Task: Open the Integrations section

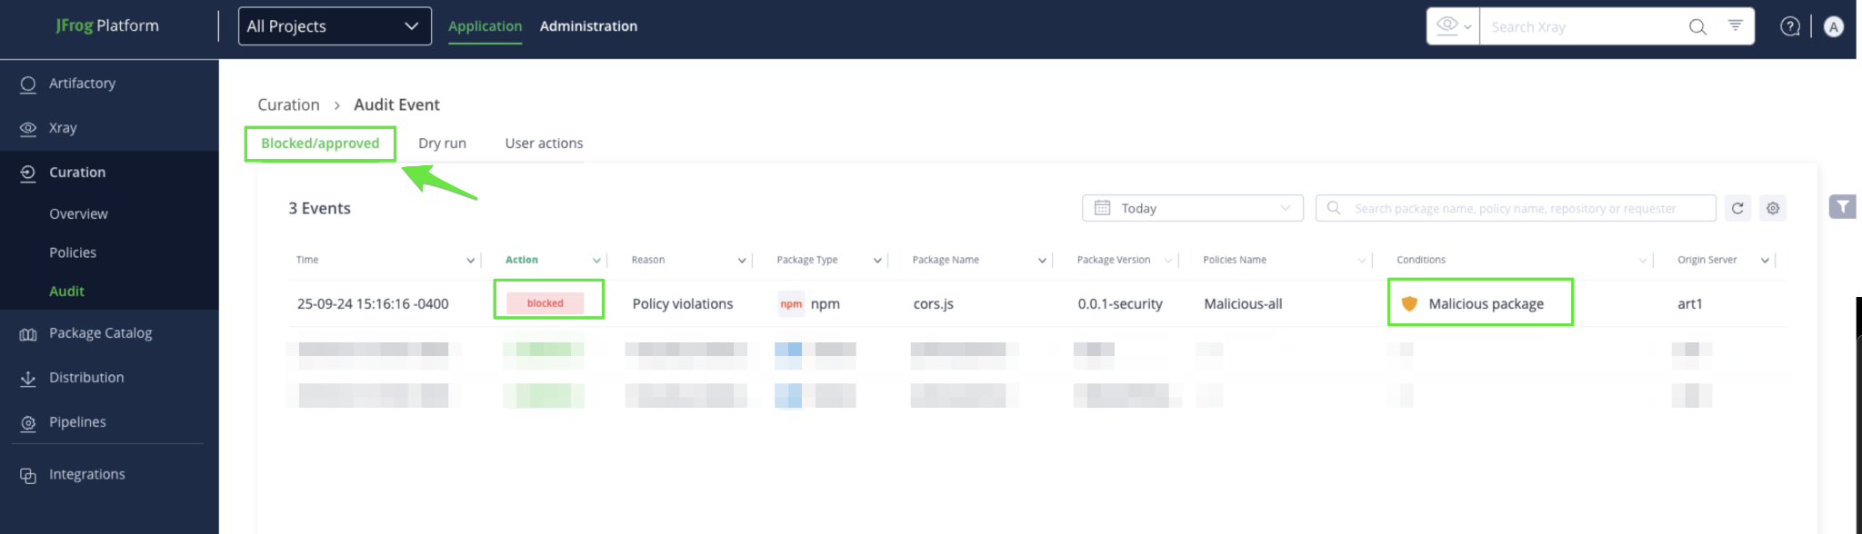Action: (86, 475)
